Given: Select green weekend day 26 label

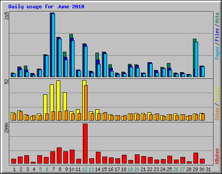Looking at the screenshot, I should pyautogui.click(x=176, y=169).
